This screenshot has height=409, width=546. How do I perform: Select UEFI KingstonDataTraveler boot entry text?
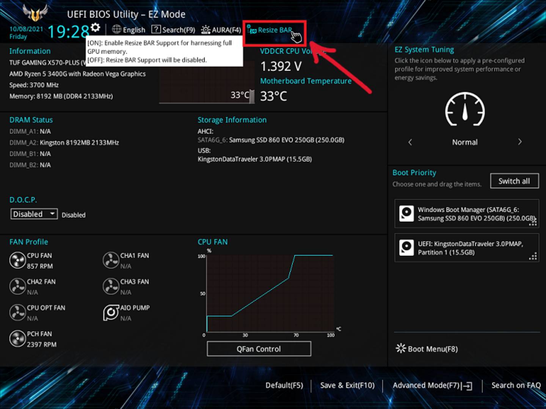click(x=471, y=248)
